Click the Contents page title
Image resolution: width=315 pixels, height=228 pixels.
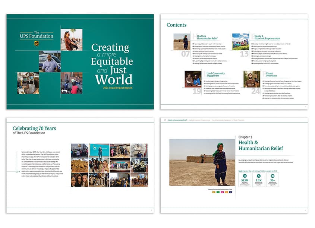point(176,25)
